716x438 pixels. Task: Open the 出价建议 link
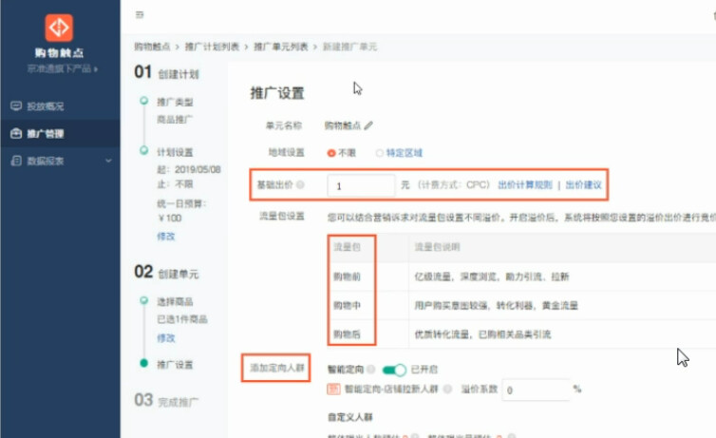coord(584,184)
